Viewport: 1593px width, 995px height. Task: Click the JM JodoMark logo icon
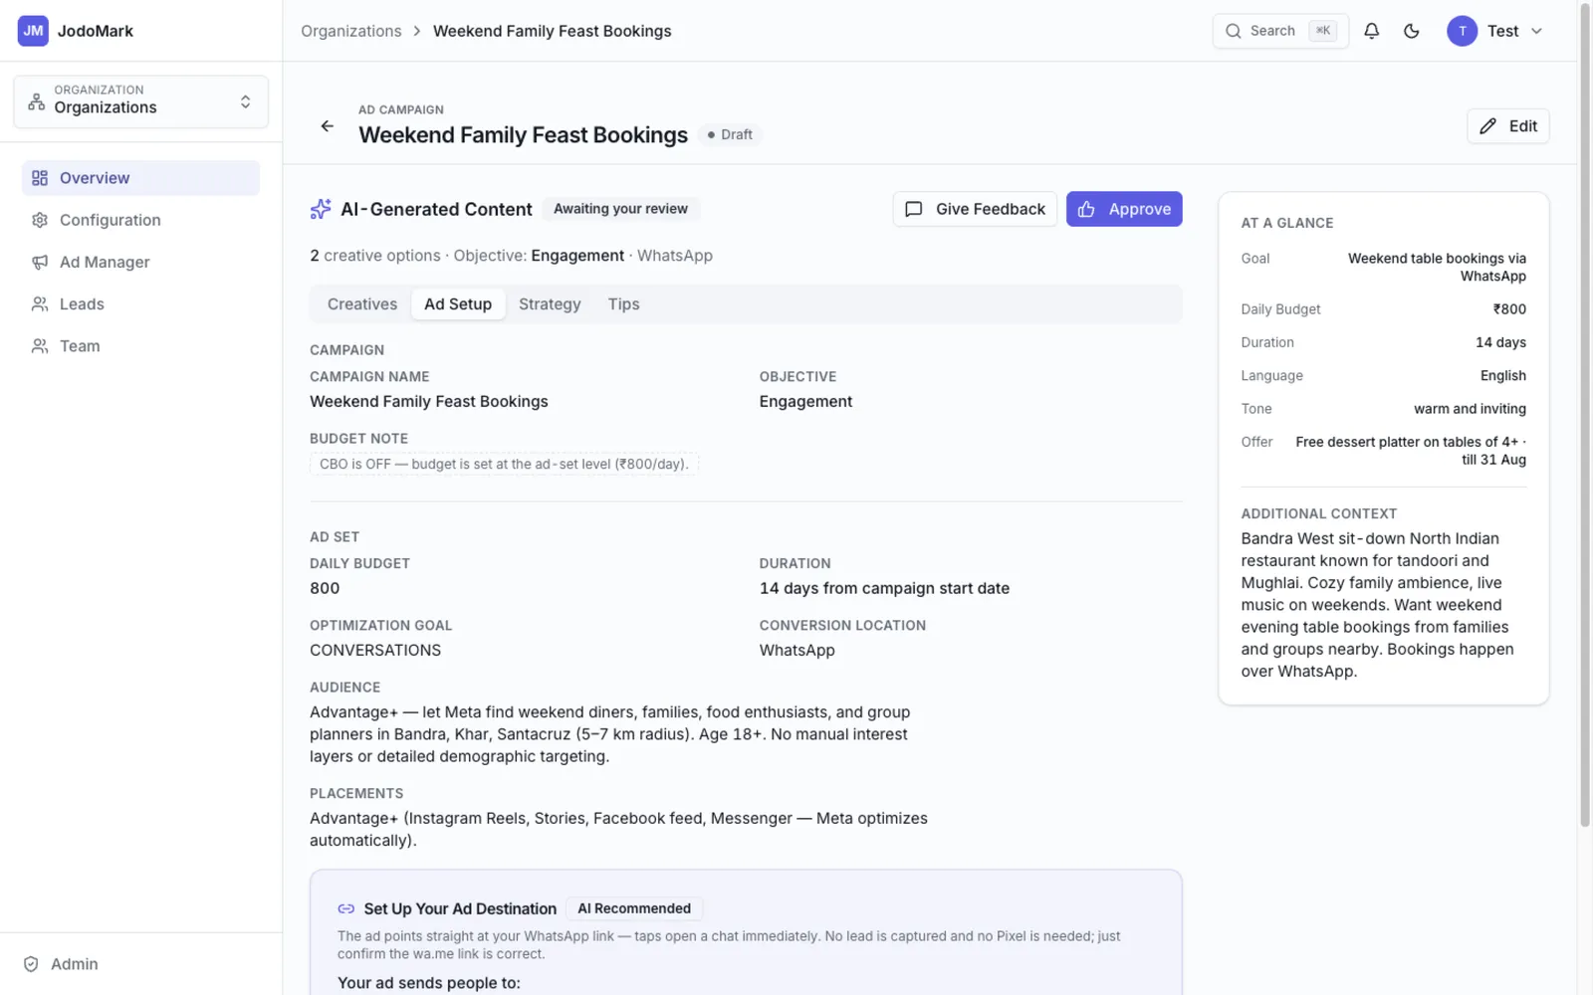[x=33, y=31]
